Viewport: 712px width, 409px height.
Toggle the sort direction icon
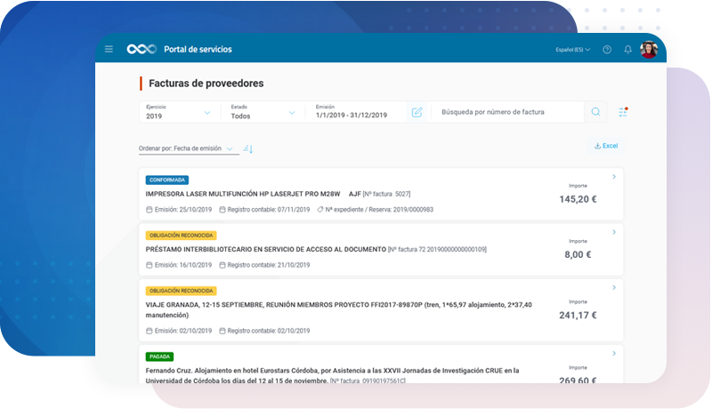point(248,148)
